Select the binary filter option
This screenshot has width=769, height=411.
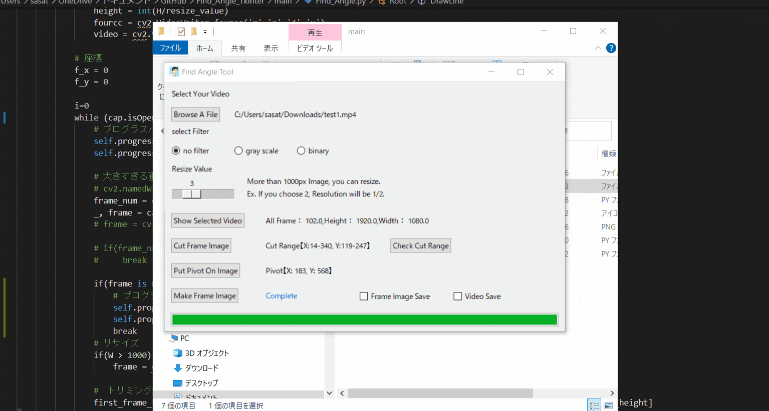pyautogui.click(x=301, y=150)
